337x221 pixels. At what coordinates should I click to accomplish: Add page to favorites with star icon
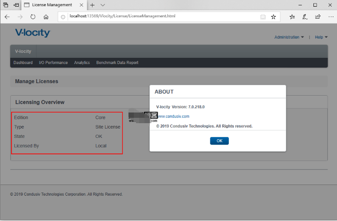(273, 17)
